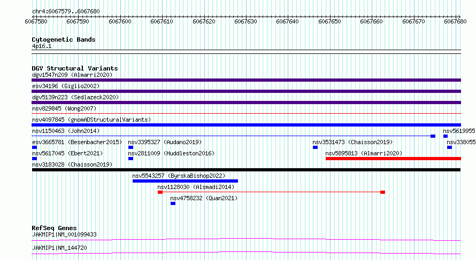The height and width of the screenshot is (260, 476).
Task: Click ruler position 6067630
Action: [x=246, y=21]
